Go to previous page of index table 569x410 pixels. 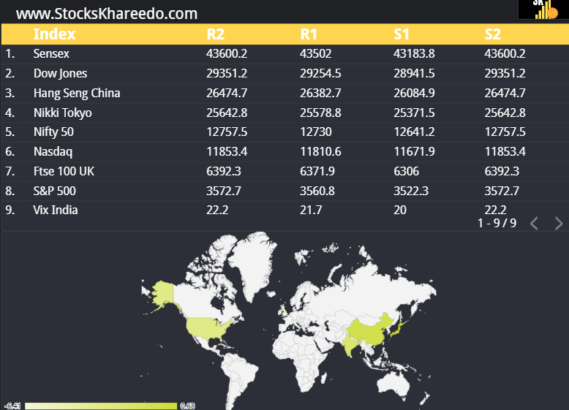(534, 224)
